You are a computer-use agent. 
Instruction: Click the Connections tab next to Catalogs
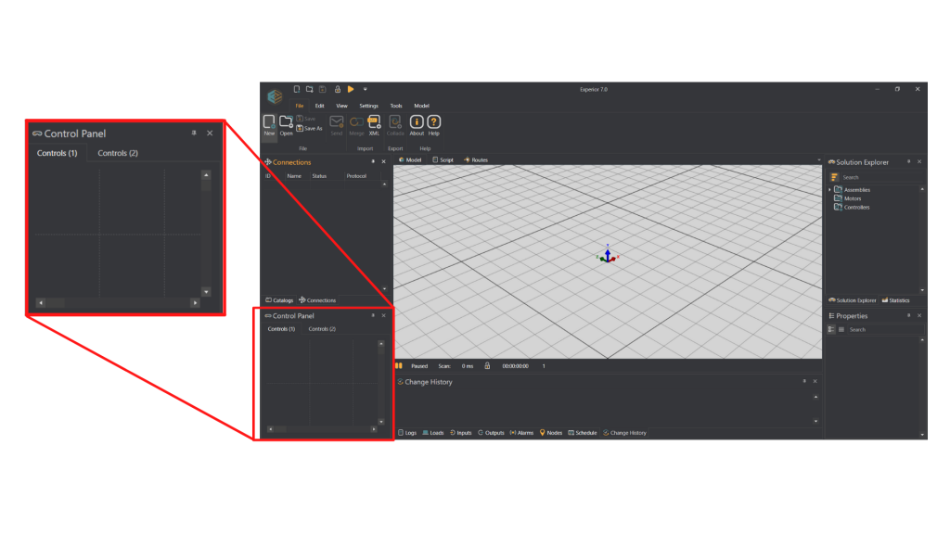[317, 300]
